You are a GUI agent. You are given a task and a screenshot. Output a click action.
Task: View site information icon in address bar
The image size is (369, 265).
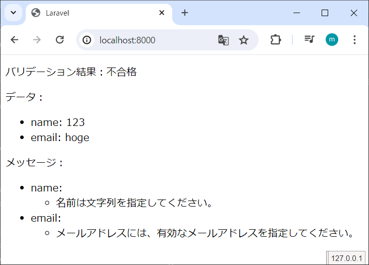coord(87,40)
